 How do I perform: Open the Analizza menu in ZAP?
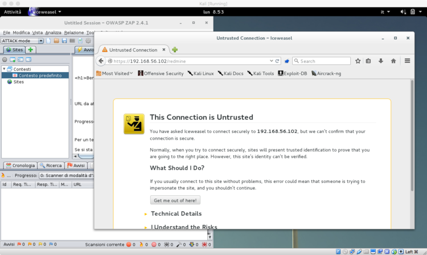pyautogui.click(x=54, y=32)
